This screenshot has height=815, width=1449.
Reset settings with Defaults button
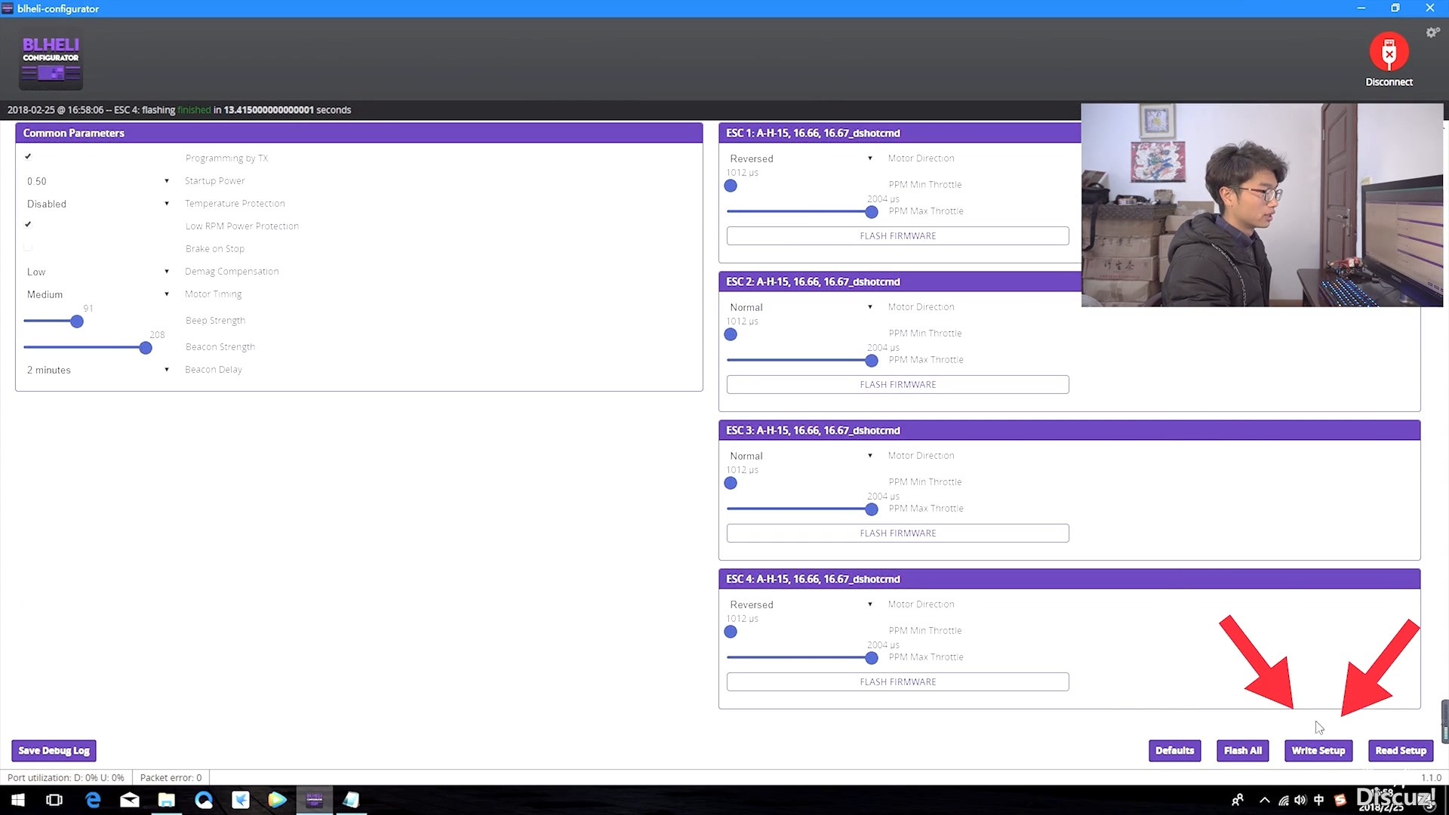click(x=1174, y=751)
